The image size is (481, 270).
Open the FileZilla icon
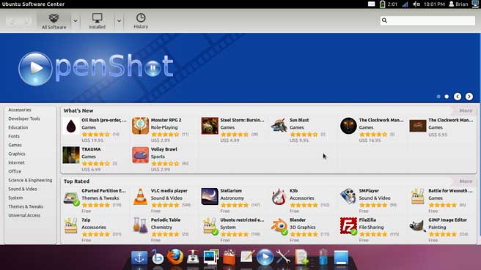(x=349, y=227)
